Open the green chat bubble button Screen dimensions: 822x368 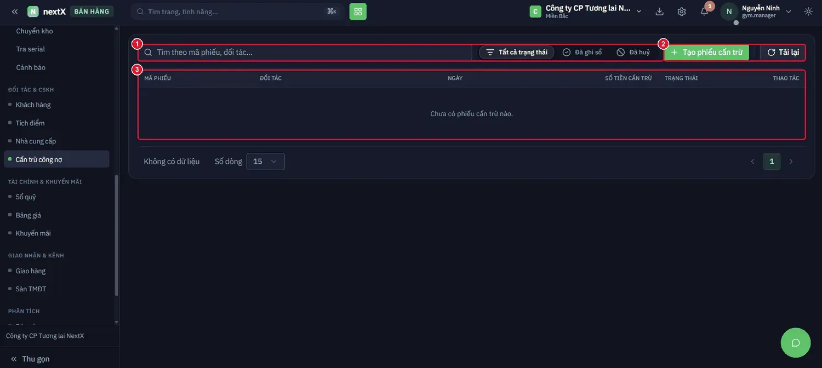796,343
